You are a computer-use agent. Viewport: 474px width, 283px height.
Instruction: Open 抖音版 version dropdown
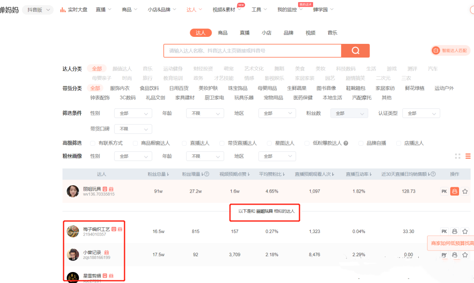click(x=38, y=10)
